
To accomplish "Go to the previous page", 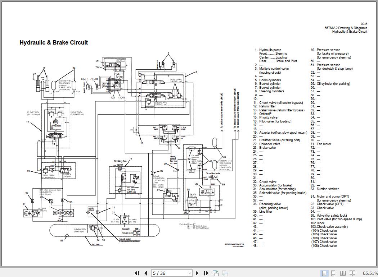I will (x=145, y=273).
